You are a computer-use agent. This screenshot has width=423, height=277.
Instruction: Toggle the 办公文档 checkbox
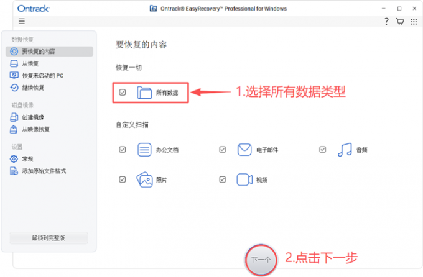coord(123,150)
